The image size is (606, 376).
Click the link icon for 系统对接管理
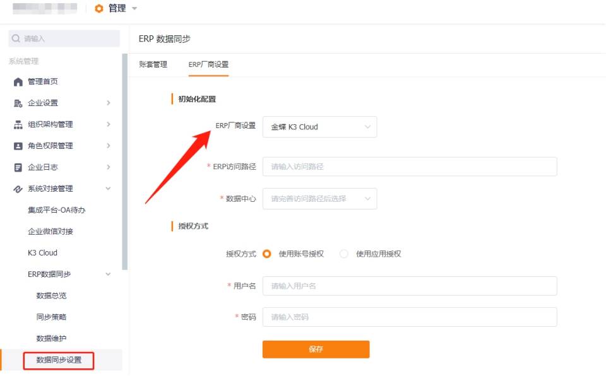(18, 189)
